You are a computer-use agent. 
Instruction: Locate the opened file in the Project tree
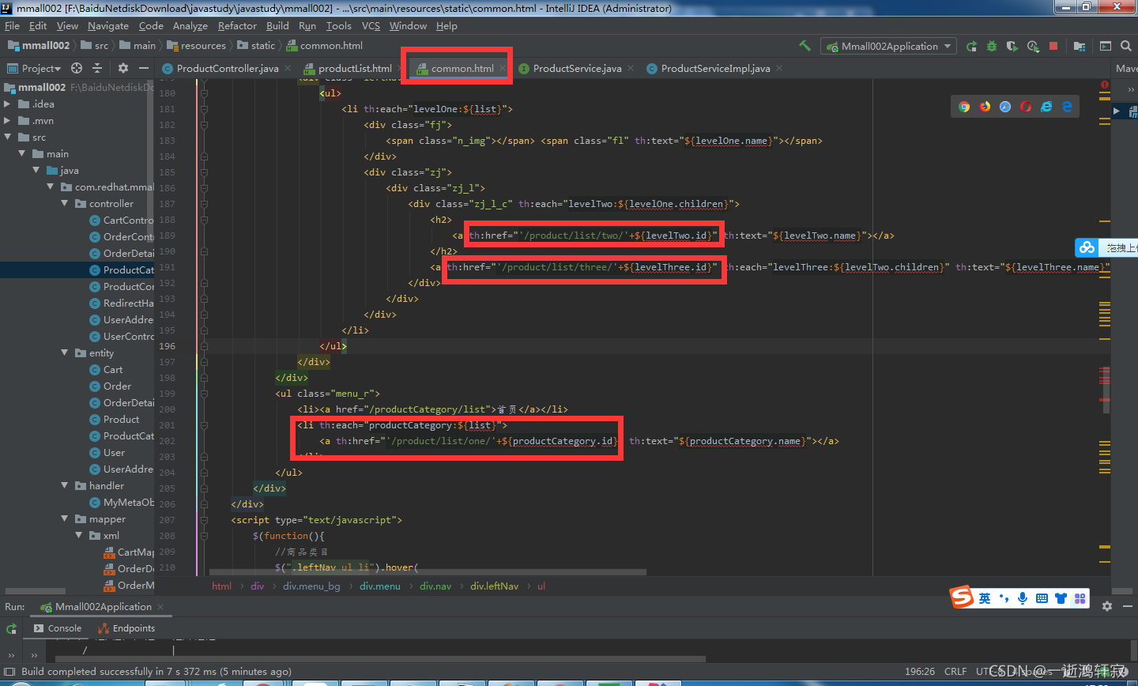(77, 68)
